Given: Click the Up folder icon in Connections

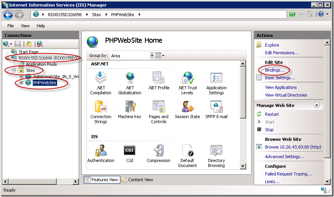Looking at the screenshot, I should (x=29, y=44).
